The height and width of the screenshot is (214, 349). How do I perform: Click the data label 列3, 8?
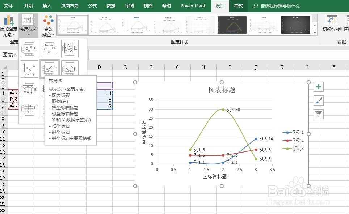point(265,150)
